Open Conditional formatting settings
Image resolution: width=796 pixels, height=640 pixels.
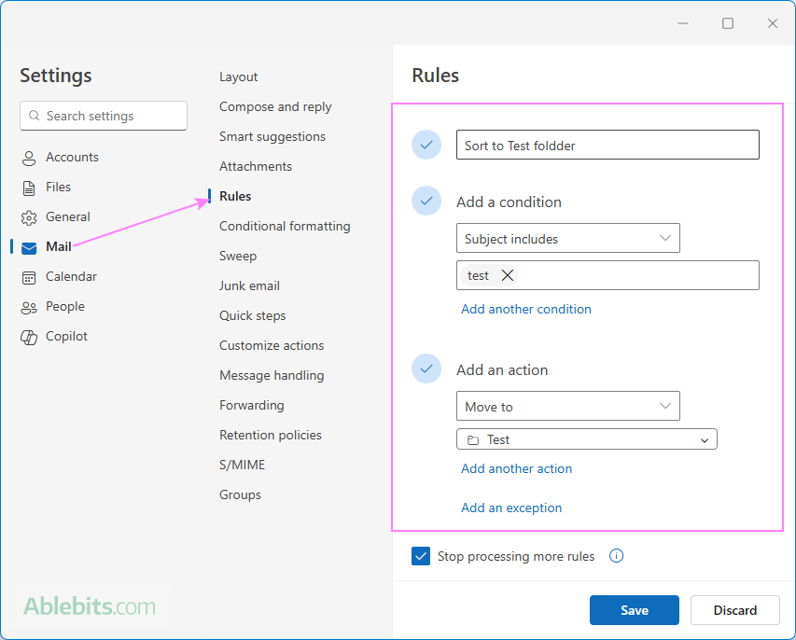[x=285, y=226]
